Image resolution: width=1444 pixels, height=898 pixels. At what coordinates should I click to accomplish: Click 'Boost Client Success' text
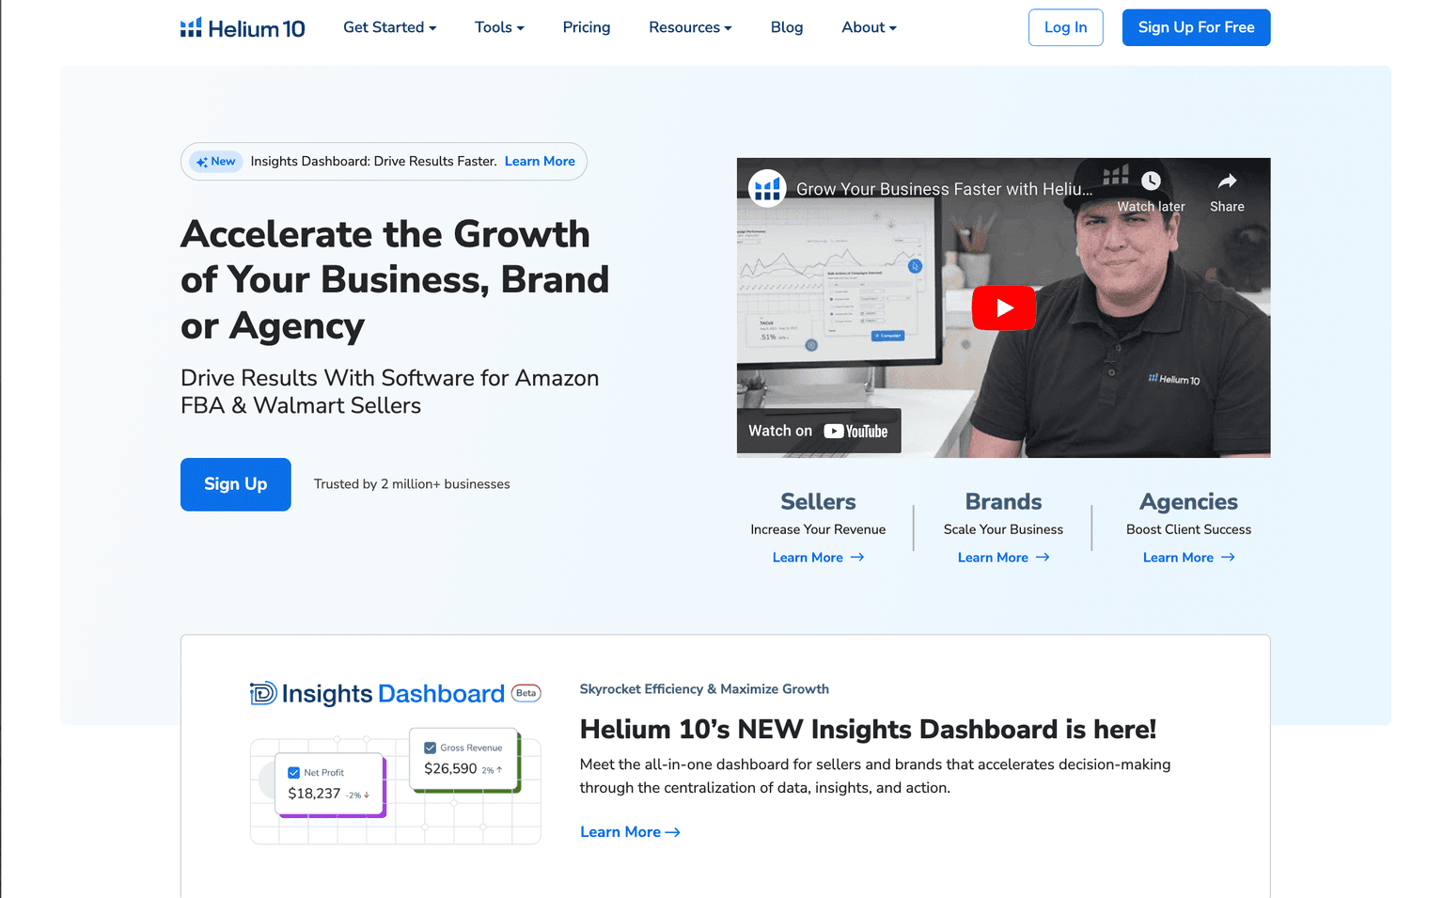1188,529
